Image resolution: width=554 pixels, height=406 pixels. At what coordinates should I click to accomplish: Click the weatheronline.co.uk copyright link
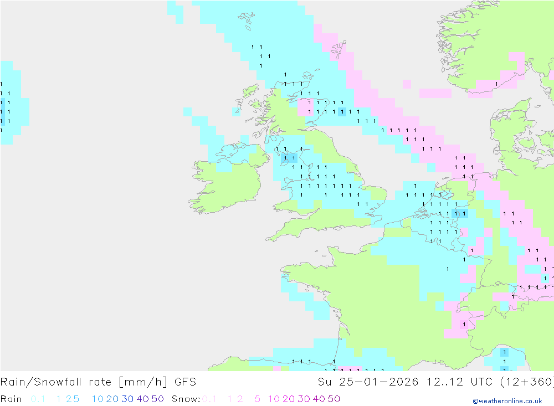[x=507, y=401]
